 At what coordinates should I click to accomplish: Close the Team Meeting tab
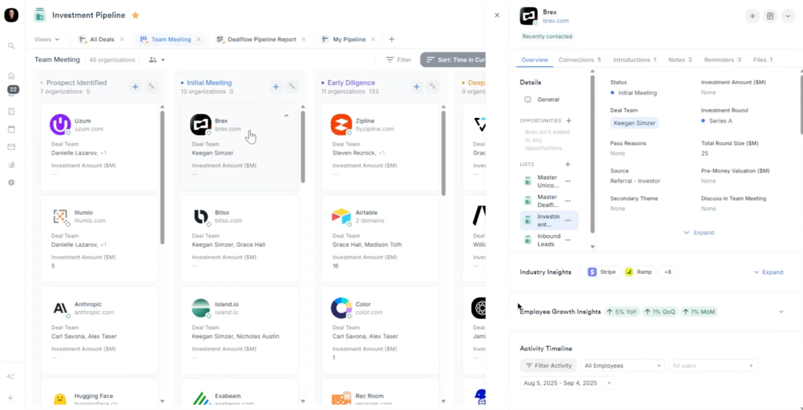pos(199,39)
